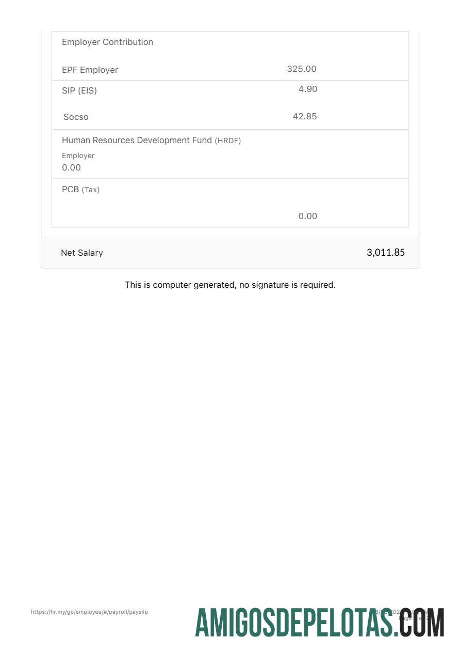Click the black .COM watermark text
460x652 pixels.
423,624
